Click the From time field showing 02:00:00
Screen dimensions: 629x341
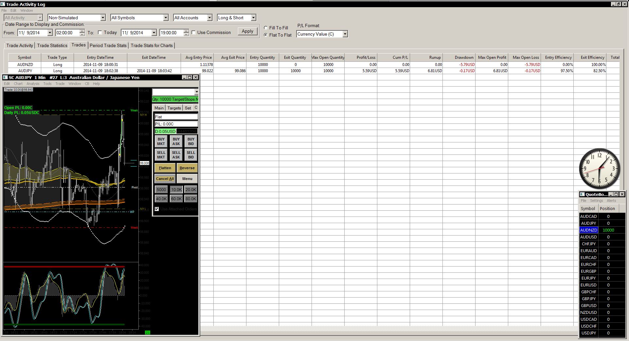pyautogui.click(x=67, y=33)
